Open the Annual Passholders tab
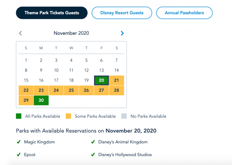Image resolution: width=232 pixels, height=165 pixels. pyautogui.click(x=184, y=13)
